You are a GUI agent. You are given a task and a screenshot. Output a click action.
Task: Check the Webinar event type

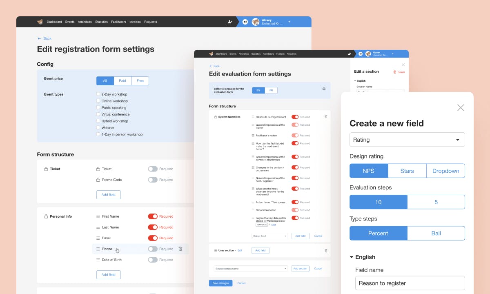click(98, 128)
